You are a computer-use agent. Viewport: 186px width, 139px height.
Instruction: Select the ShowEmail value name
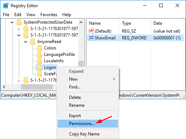(x=105, y=38)
